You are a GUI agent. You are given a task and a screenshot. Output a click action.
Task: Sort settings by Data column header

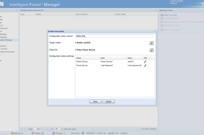(x=113, y=58)
